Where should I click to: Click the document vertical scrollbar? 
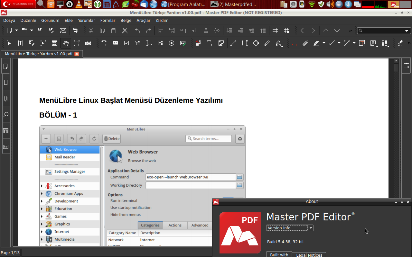click(396, 153)
